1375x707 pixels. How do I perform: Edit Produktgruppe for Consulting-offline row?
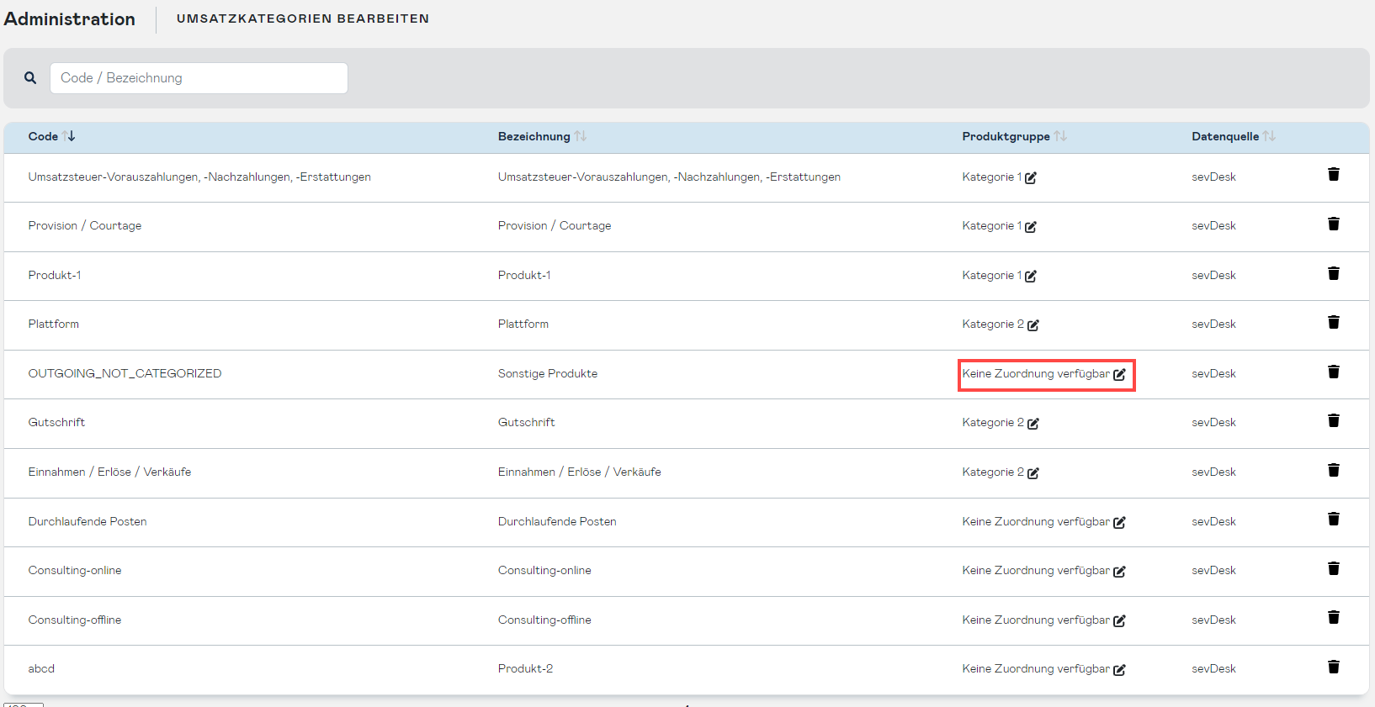(1119, 620)
